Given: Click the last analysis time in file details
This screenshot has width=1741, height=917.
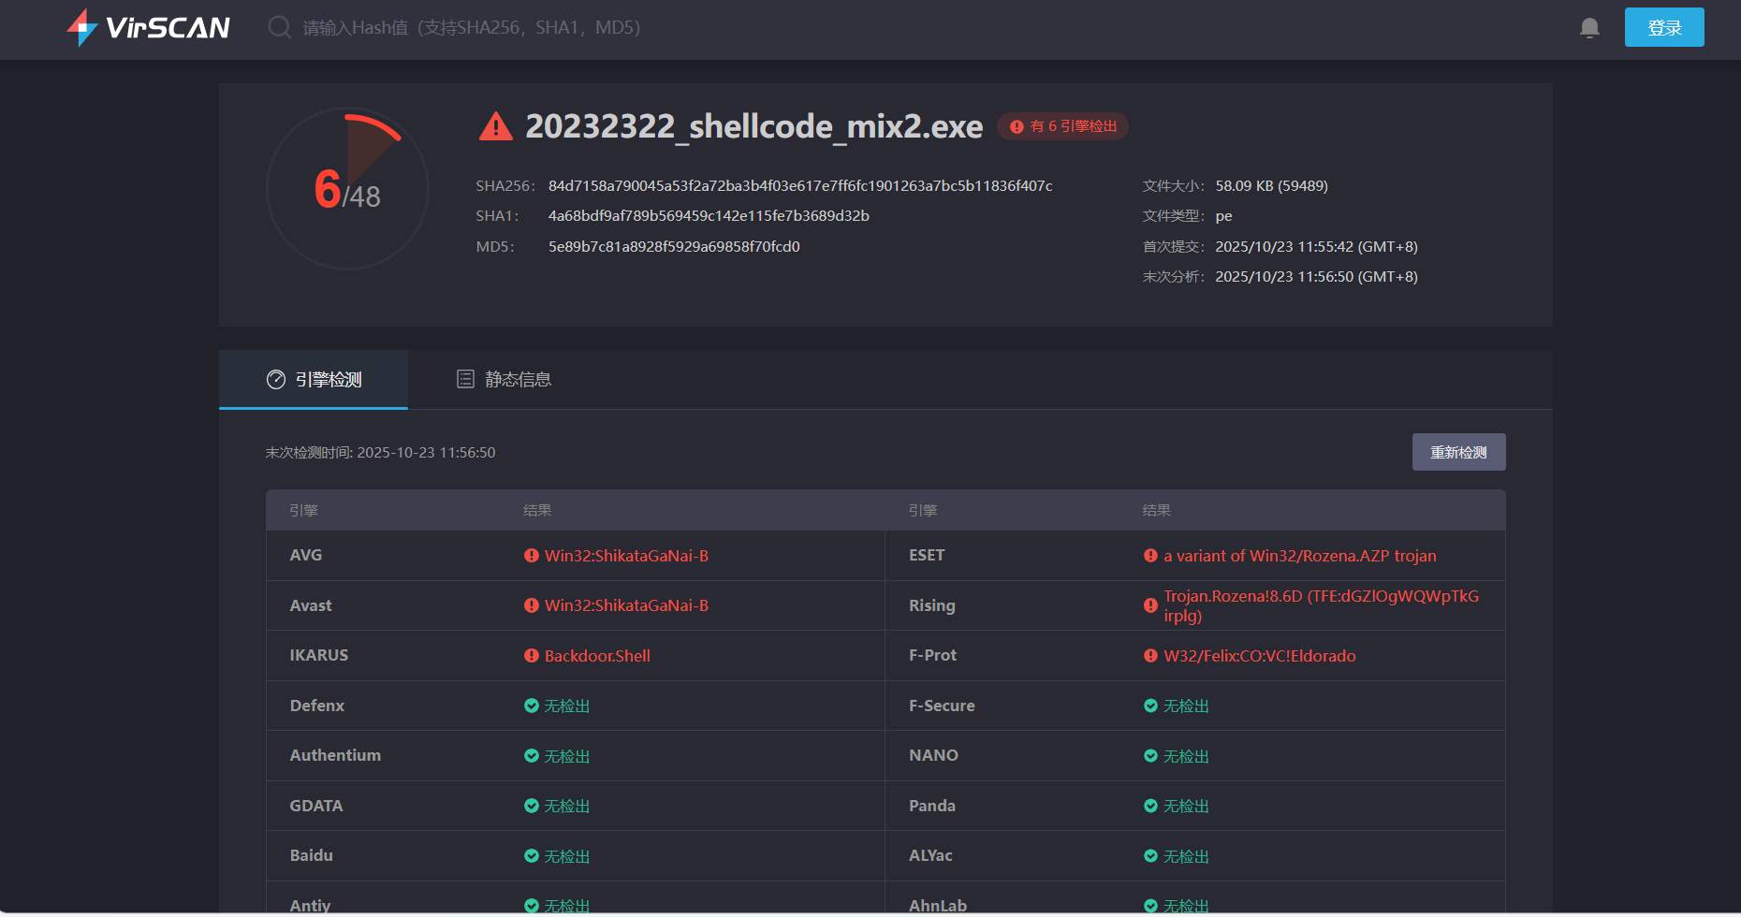Looking at the screenshot, I should point(1316,277).
